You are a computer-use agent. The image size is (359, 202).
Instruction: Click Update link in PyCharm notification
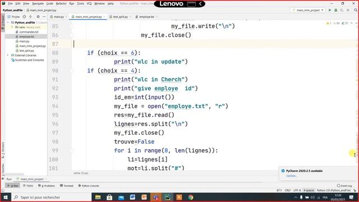292,176
